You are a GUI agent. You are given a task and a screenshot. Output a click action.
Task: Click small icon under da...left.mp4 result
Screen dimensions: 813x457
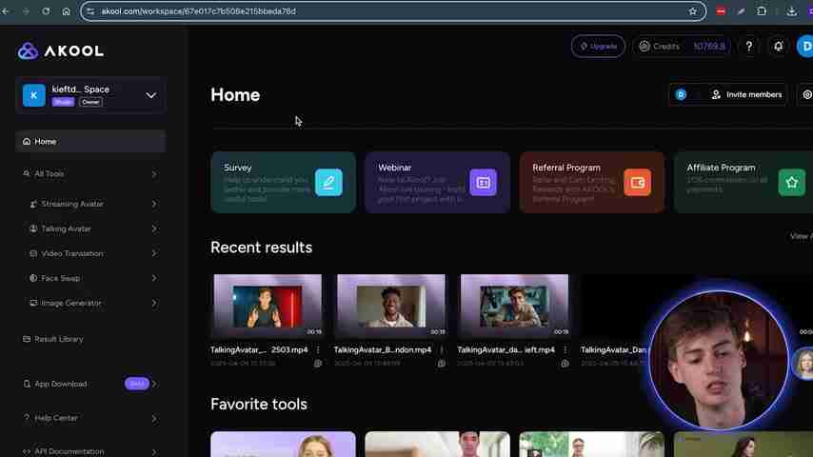565,364
